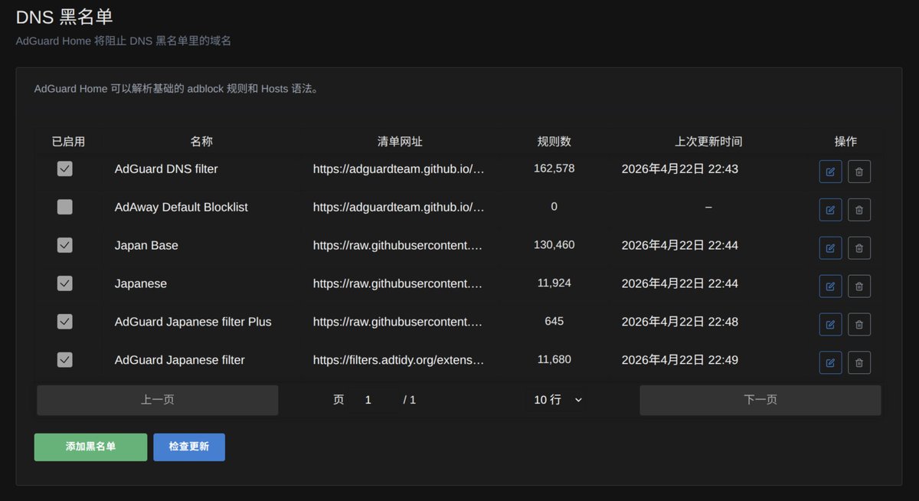Open the 10 行 rows-per-page dropdown
Image resolution: width=919 pixels, height=501 pixels.
tap(557, 400)
